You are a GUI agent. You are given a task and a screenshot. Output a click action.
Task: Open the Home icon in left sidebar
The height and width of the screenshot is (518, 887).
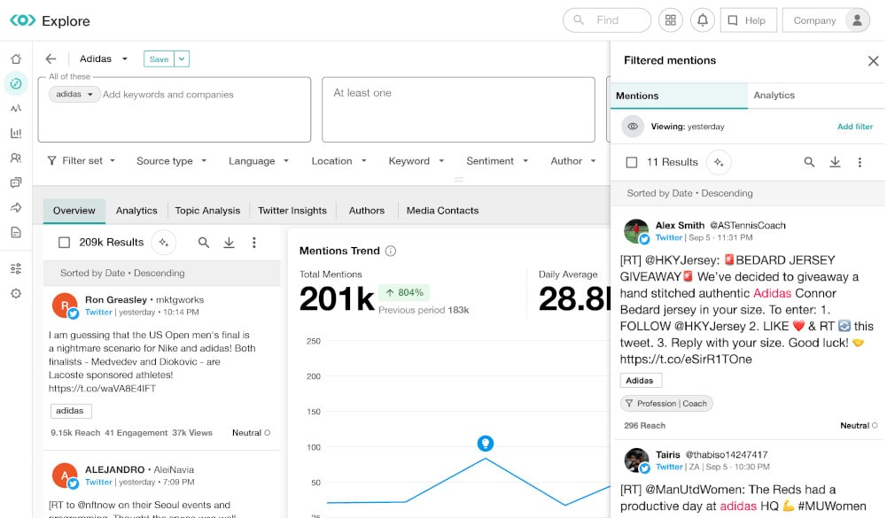[16, 58]
